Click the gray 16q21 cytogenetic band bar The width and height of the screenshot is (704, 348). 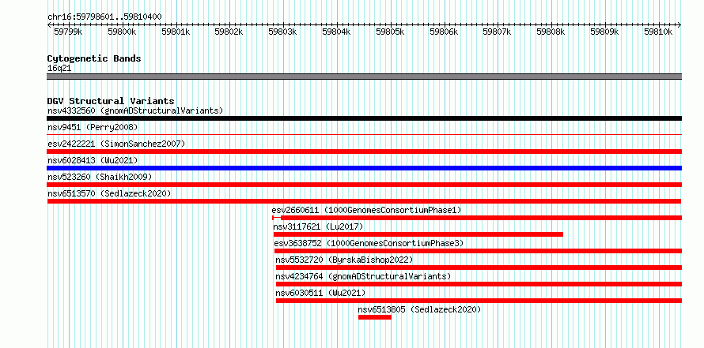pyautogui.click(x=364, y=77)
